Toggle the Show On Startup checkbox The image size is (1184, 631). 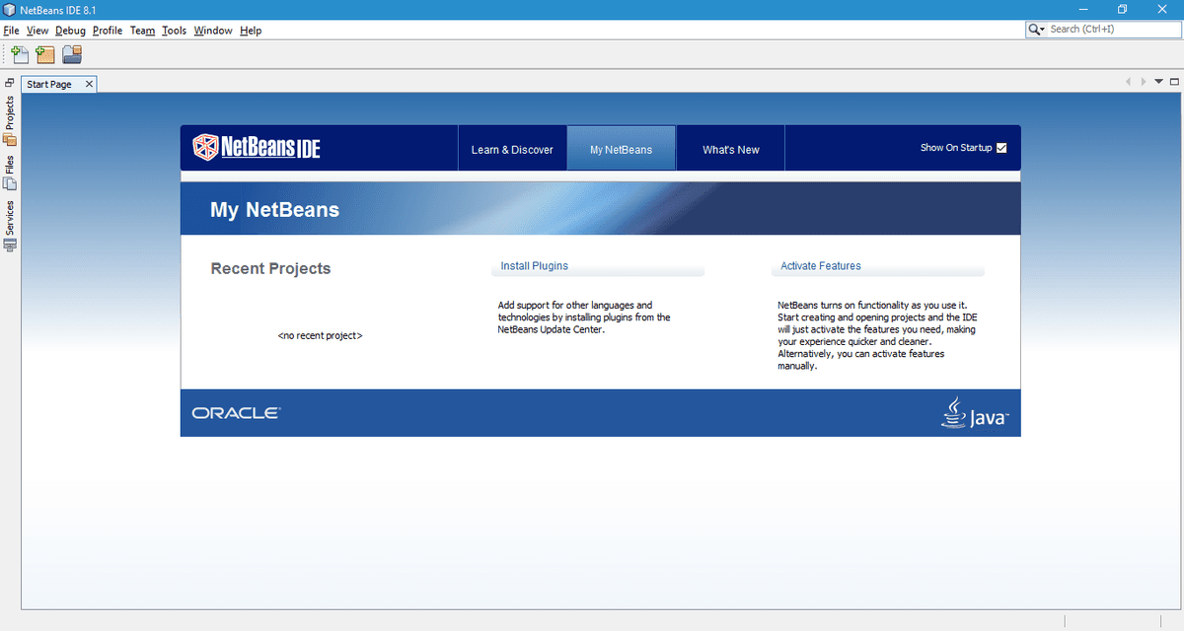coord(1001,148)
